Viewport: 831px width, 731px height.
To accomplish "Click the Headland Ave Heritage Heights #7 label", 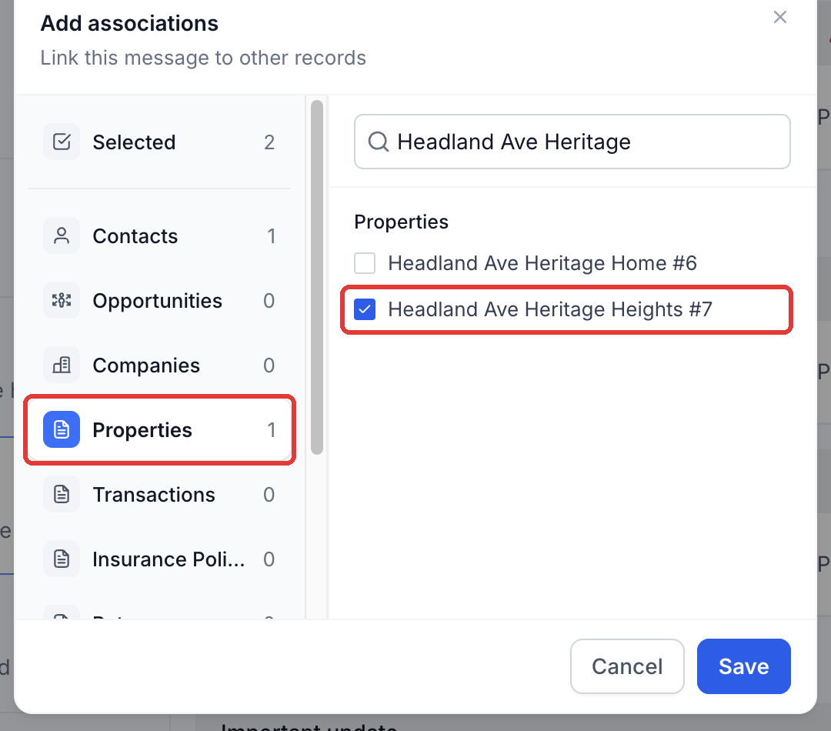I will 550,309.
